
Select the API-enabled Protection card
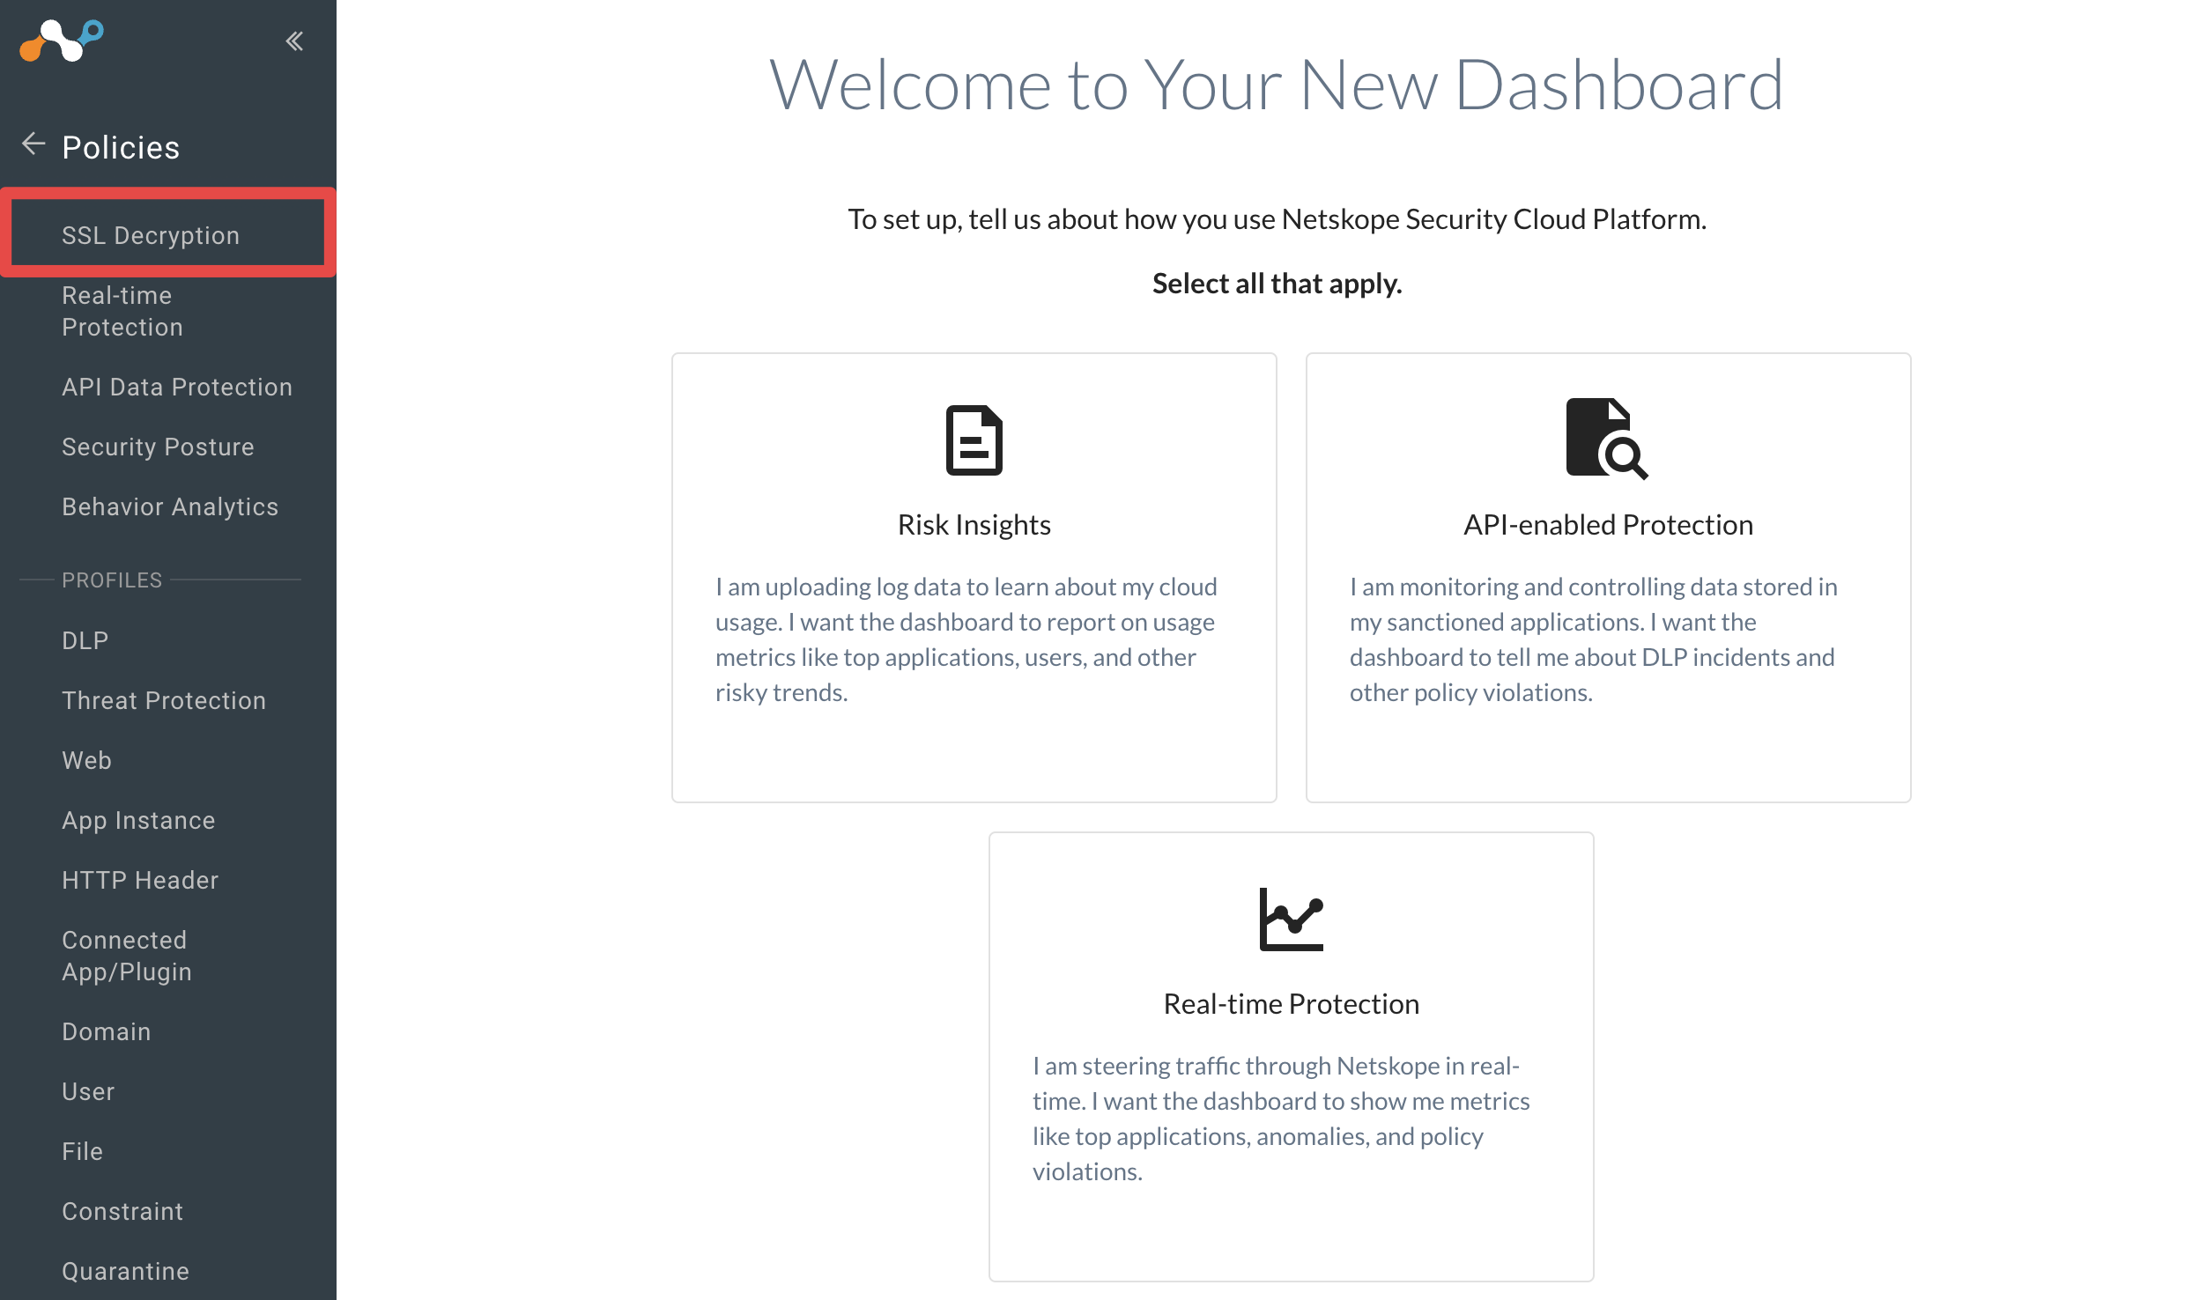(x=1608, y=578)
